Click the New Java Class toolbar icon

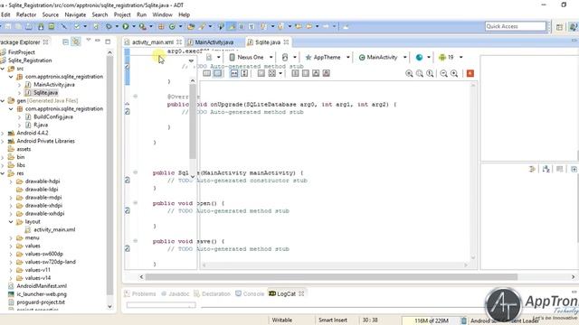[x=172, y=26]
